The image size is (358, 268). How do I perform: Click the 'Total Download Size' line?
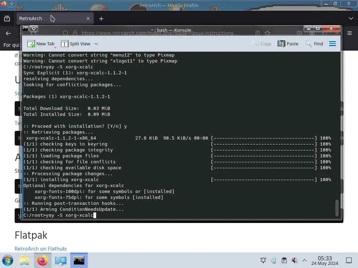point(67,108)
